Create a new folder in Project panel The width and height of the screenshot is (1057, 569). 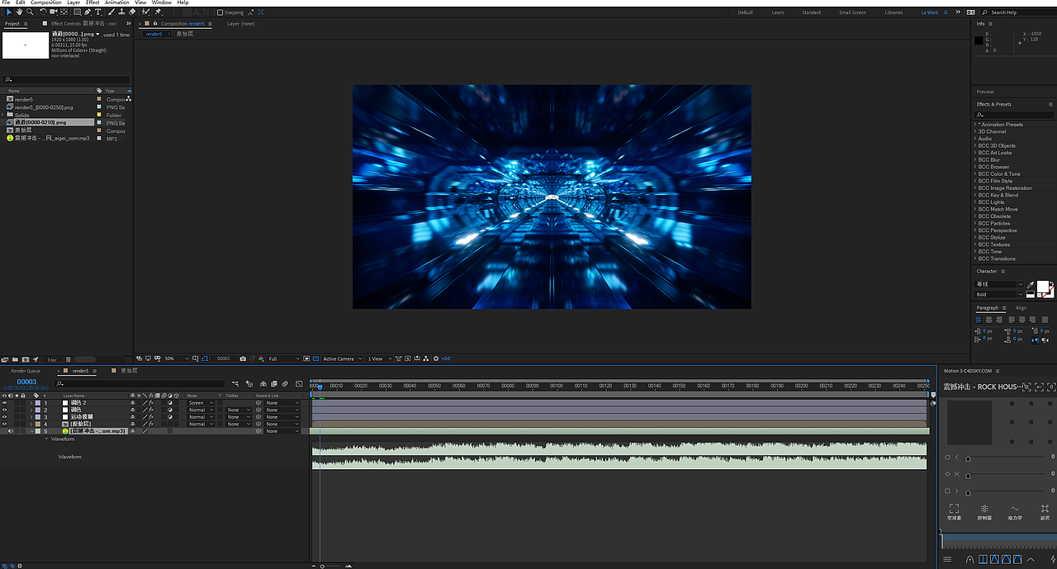click(x=15, y=359)
